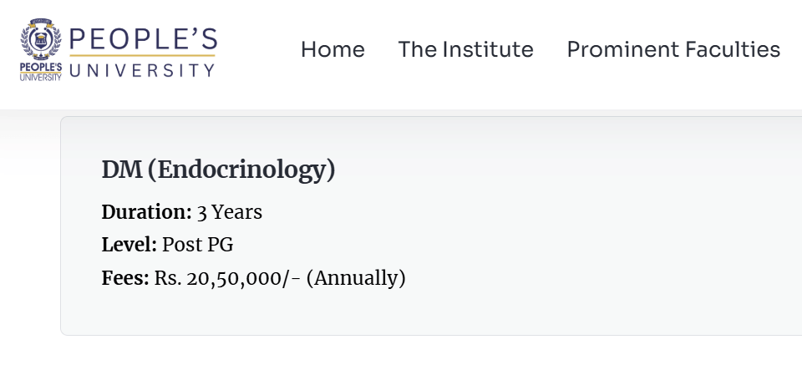Click the large "PEOPLE'S" wordmark in logo

(143, 39)
